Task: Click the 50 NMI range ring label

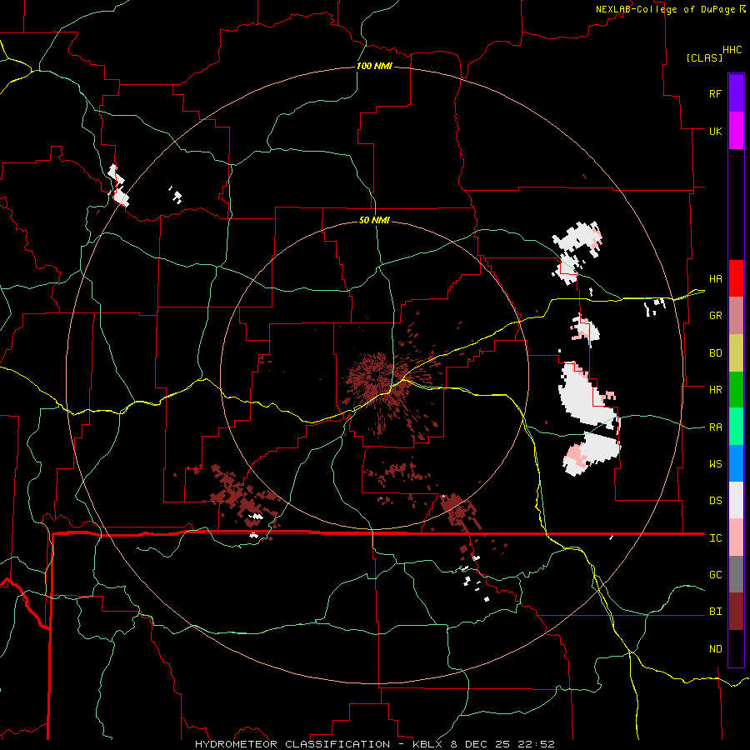Action: point(374,220)
